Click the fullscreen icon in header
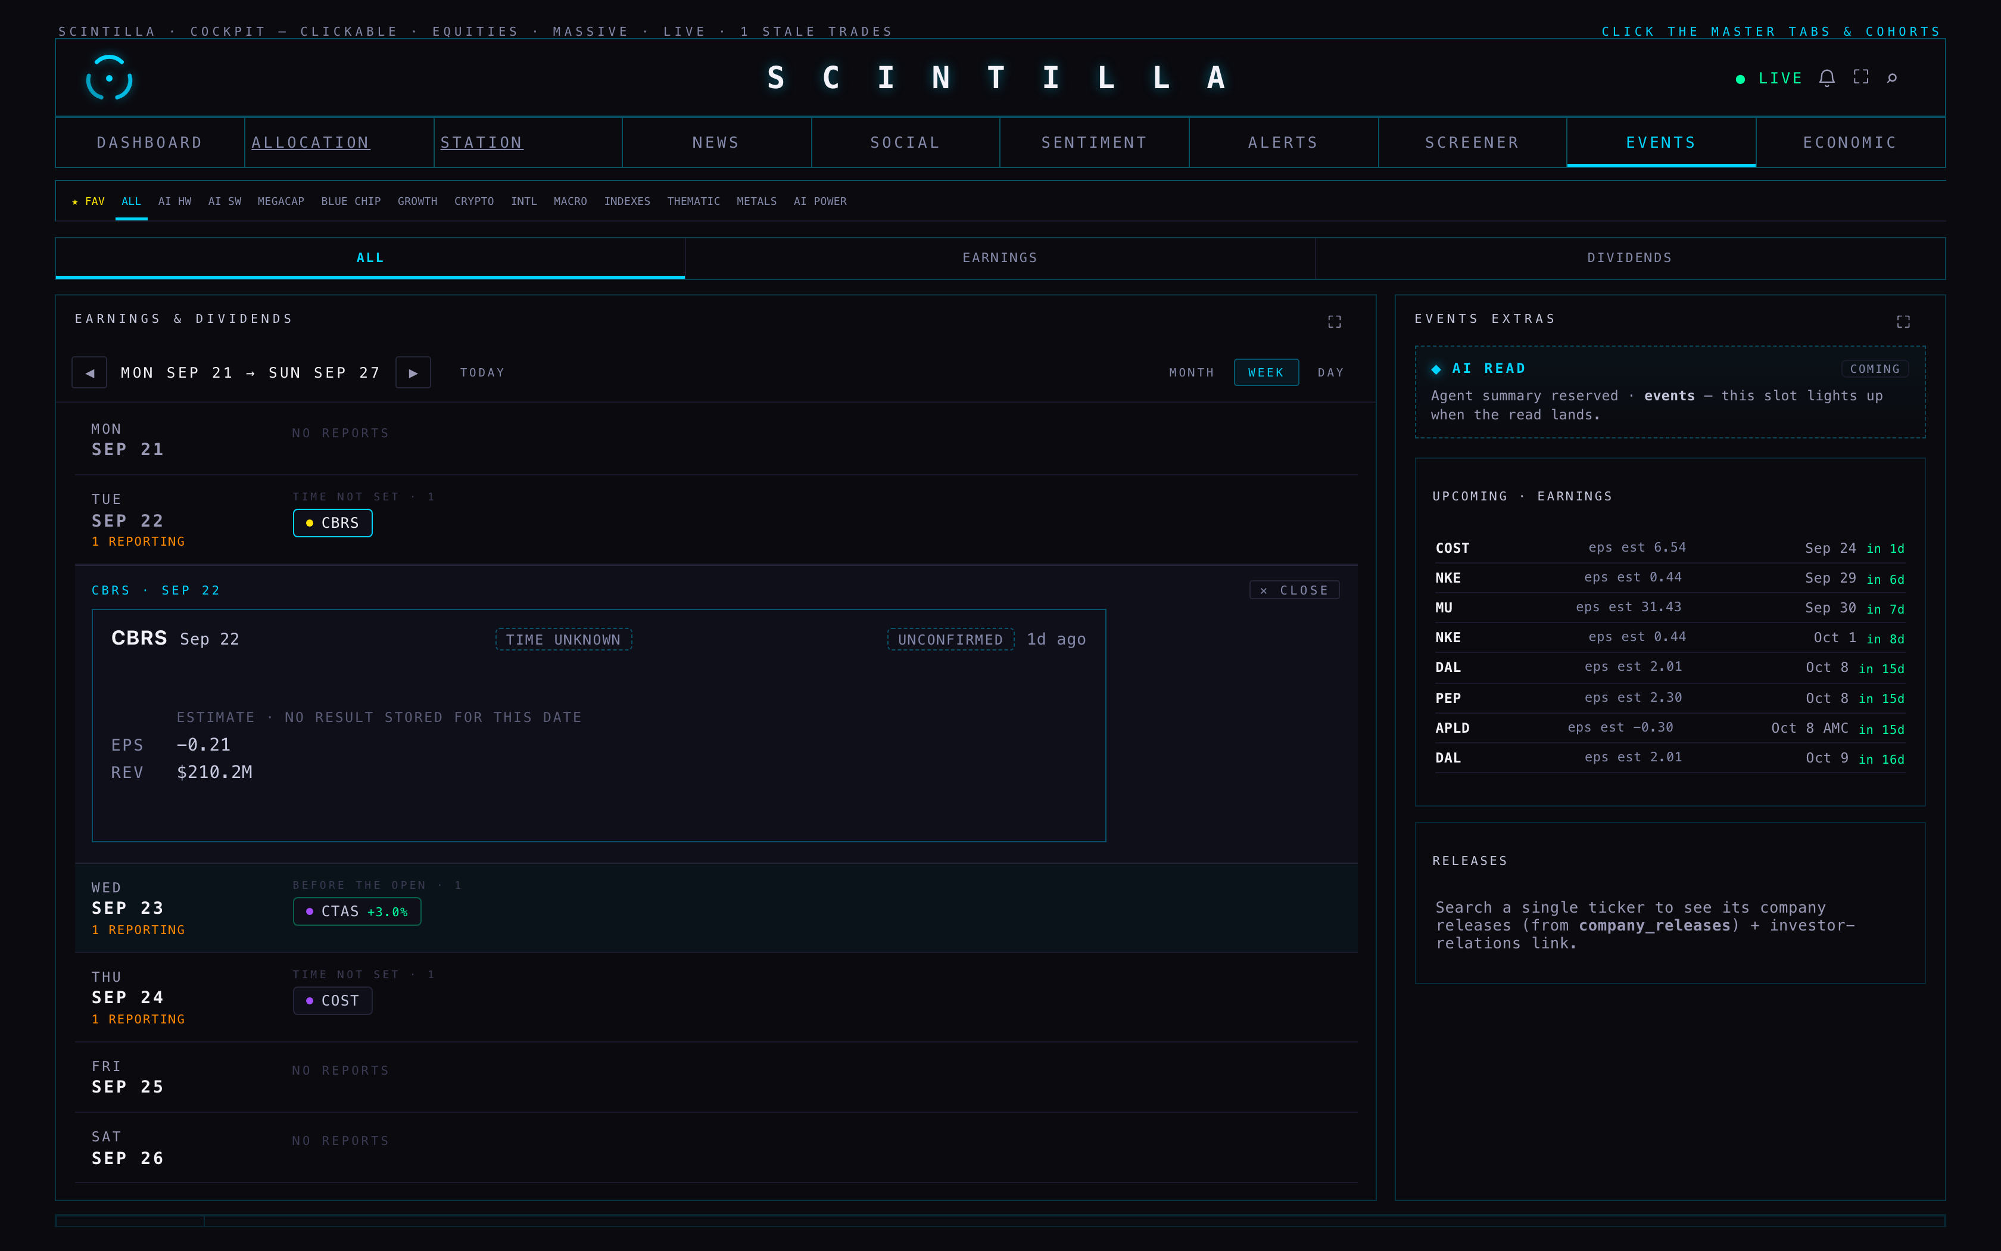The height and width of the screenshot is (1251, 2001). [x=1860, y=77]
